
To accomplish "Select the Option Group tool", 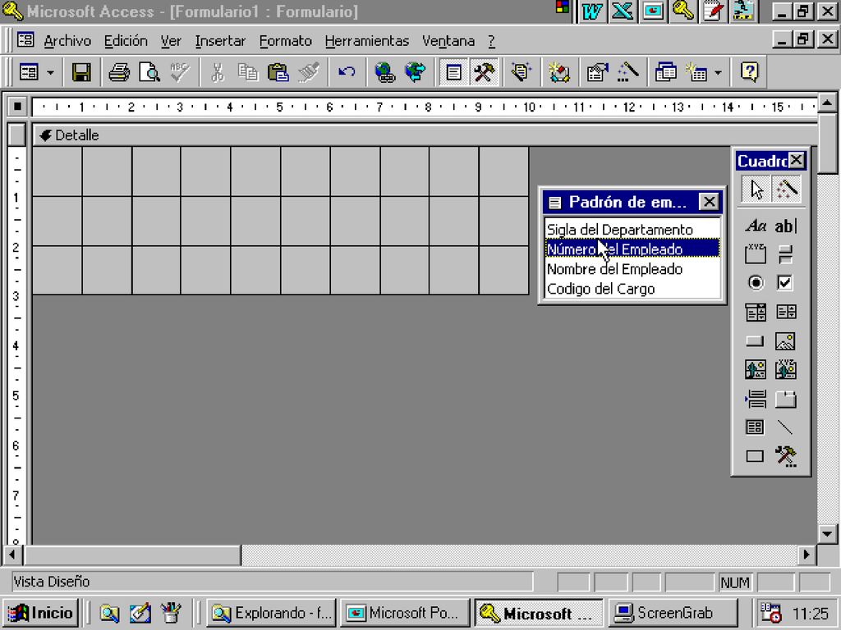I will click(x=756, y=254).
